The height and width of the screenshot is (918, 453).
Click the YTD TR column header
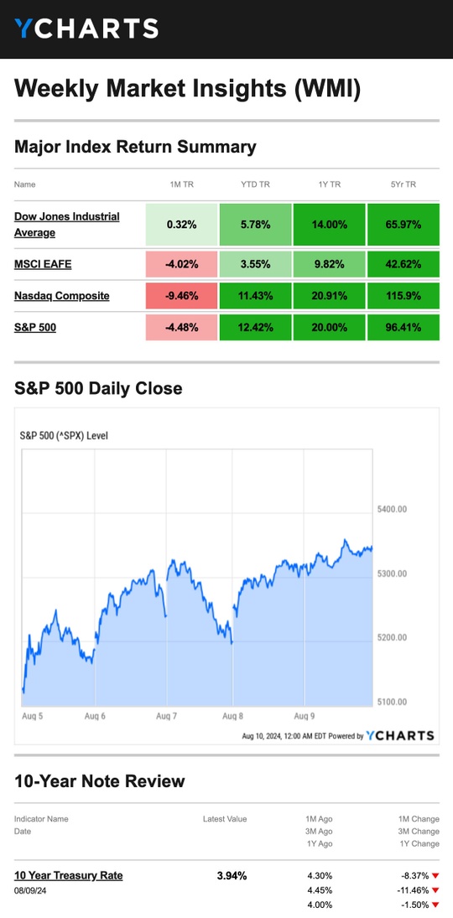click(x=255, y=184)
